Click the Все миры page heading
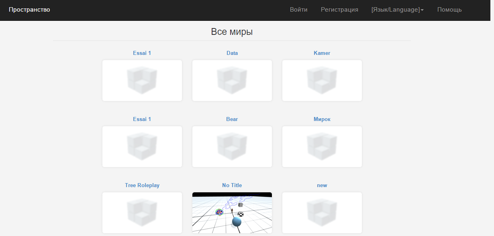 coord(232,32)
